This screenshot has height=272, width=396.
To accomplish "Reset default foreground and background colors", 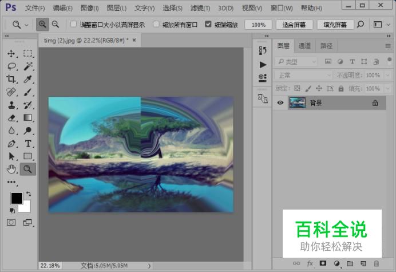I will click(x=12, y=210).
